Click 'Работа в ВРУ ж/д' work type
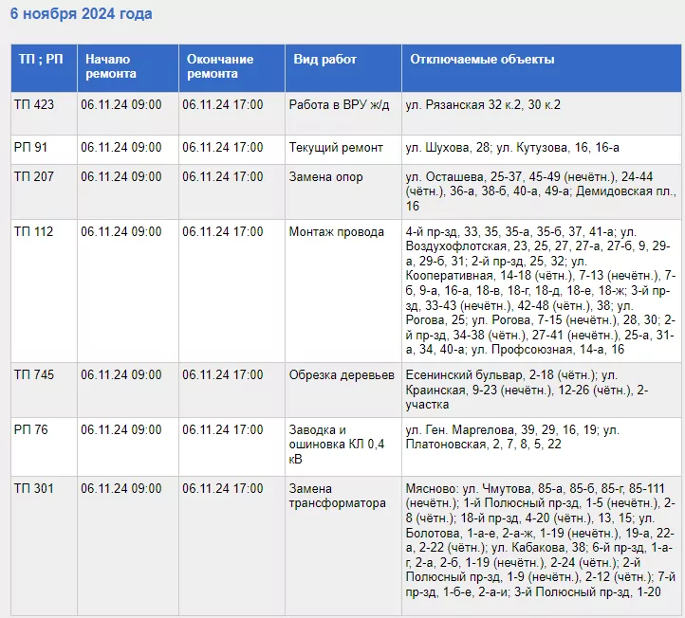The image size is (685, 618). tap(339, 105)
